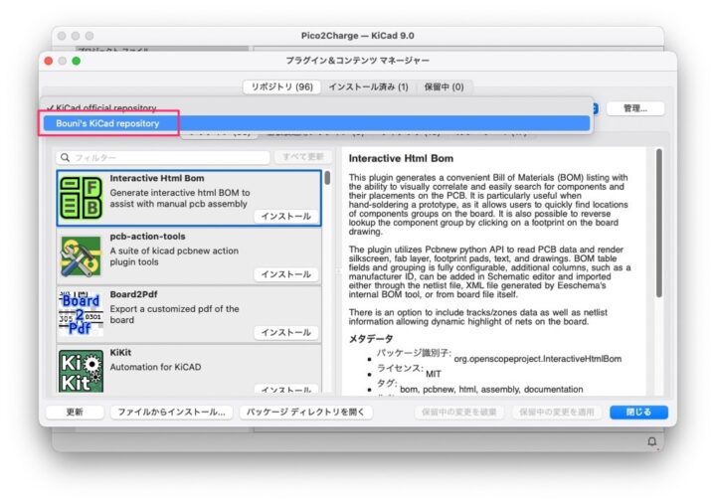
Task: Click the 管理... button
Action: coord(635,108)
